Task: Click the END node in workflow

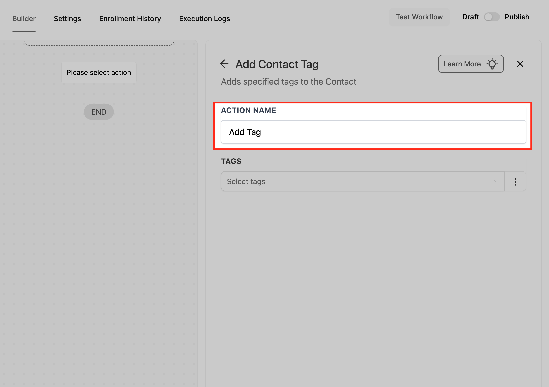Action: (x=99, y=112)
